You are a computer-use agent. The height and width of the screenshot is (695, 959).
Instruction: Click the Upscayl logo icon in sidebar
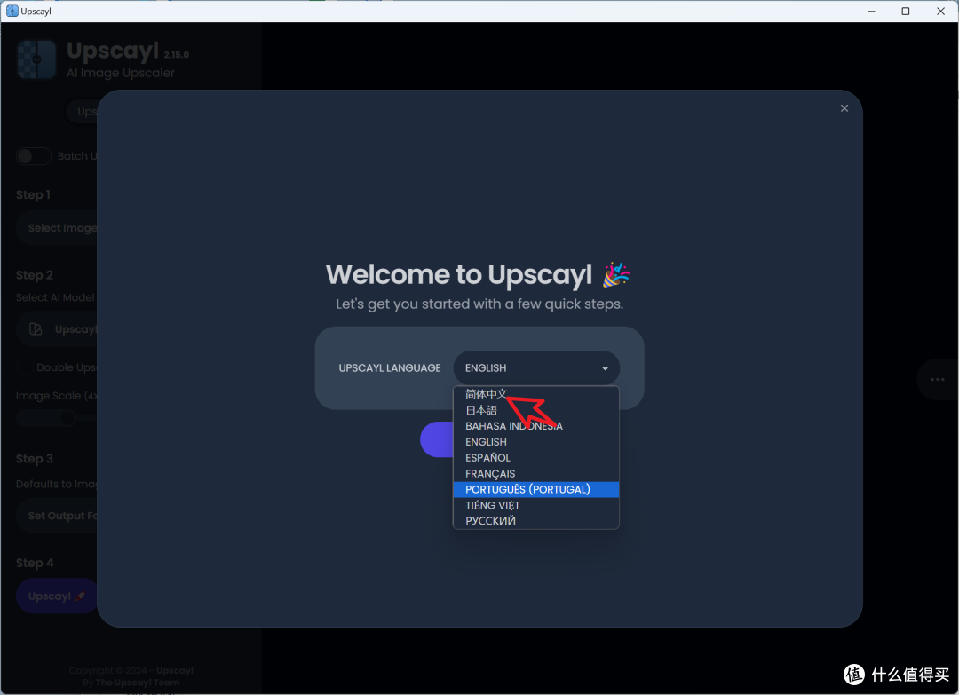[x=36, y=59]
